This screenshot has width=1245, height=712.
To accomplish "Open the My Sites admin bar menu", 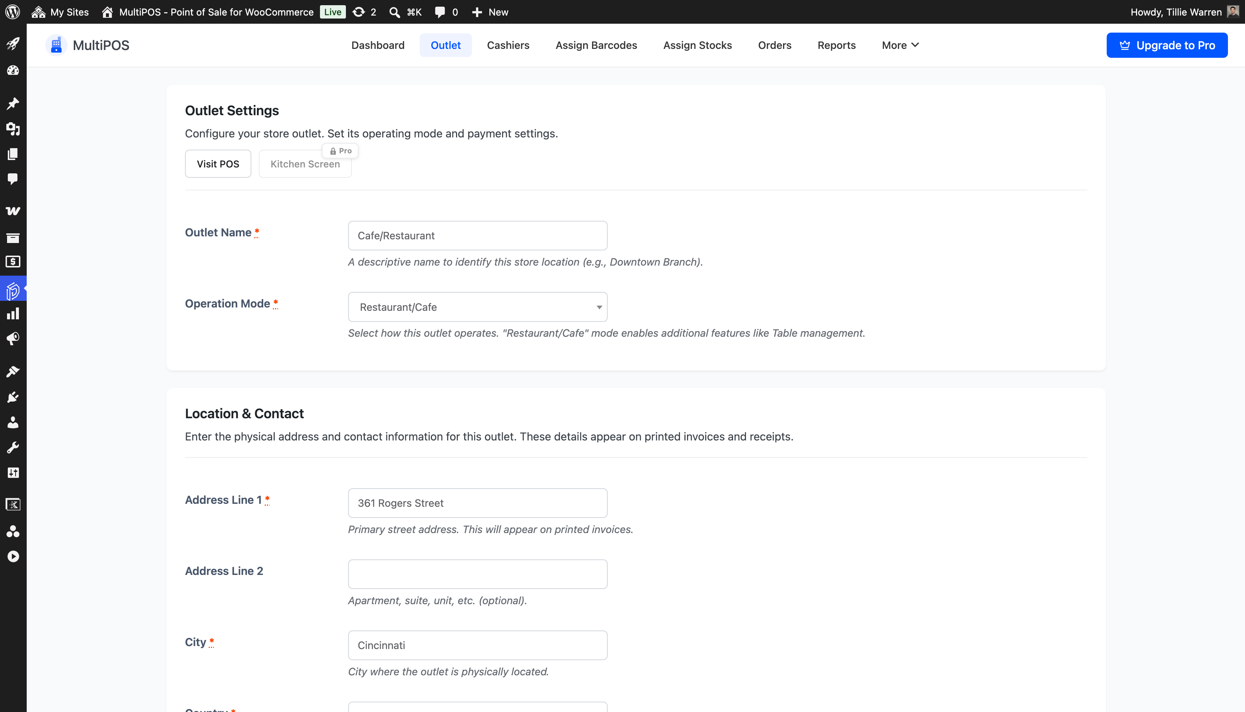I will point(60,12).
